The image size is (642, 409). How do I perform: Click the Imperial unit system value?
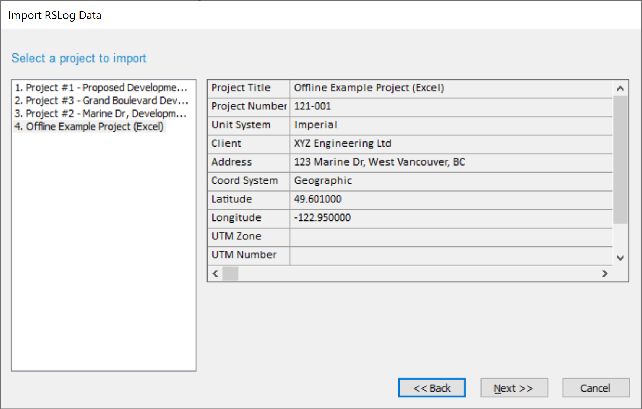451,126
